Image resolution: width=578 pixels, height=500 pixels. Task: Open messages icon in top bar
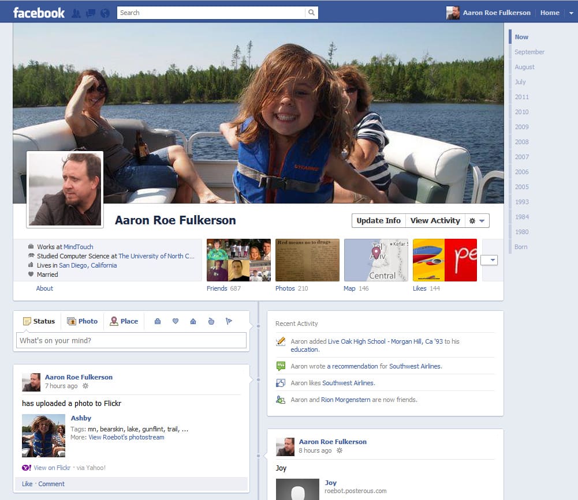(90, 13)
